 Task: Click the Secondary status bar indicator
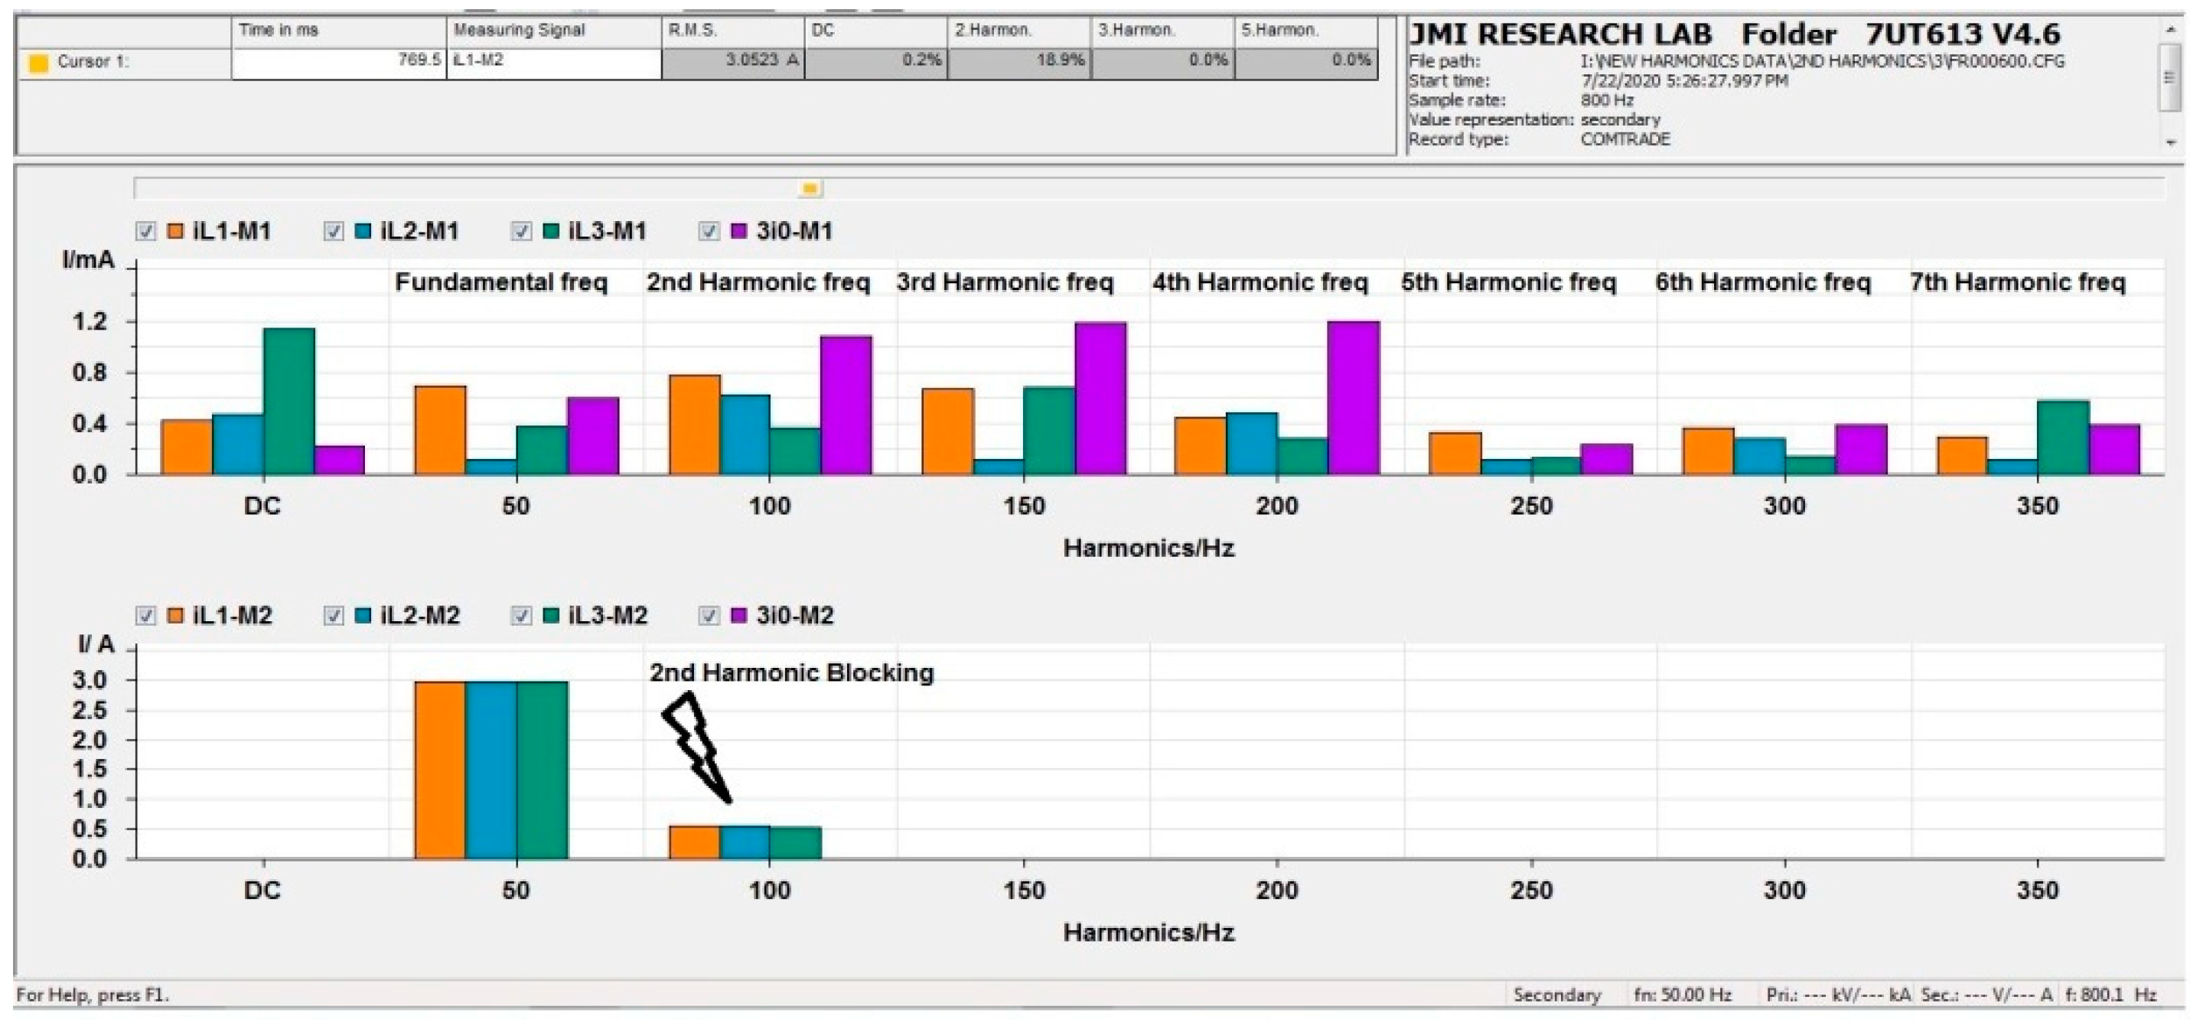[x=1556, y=995]
